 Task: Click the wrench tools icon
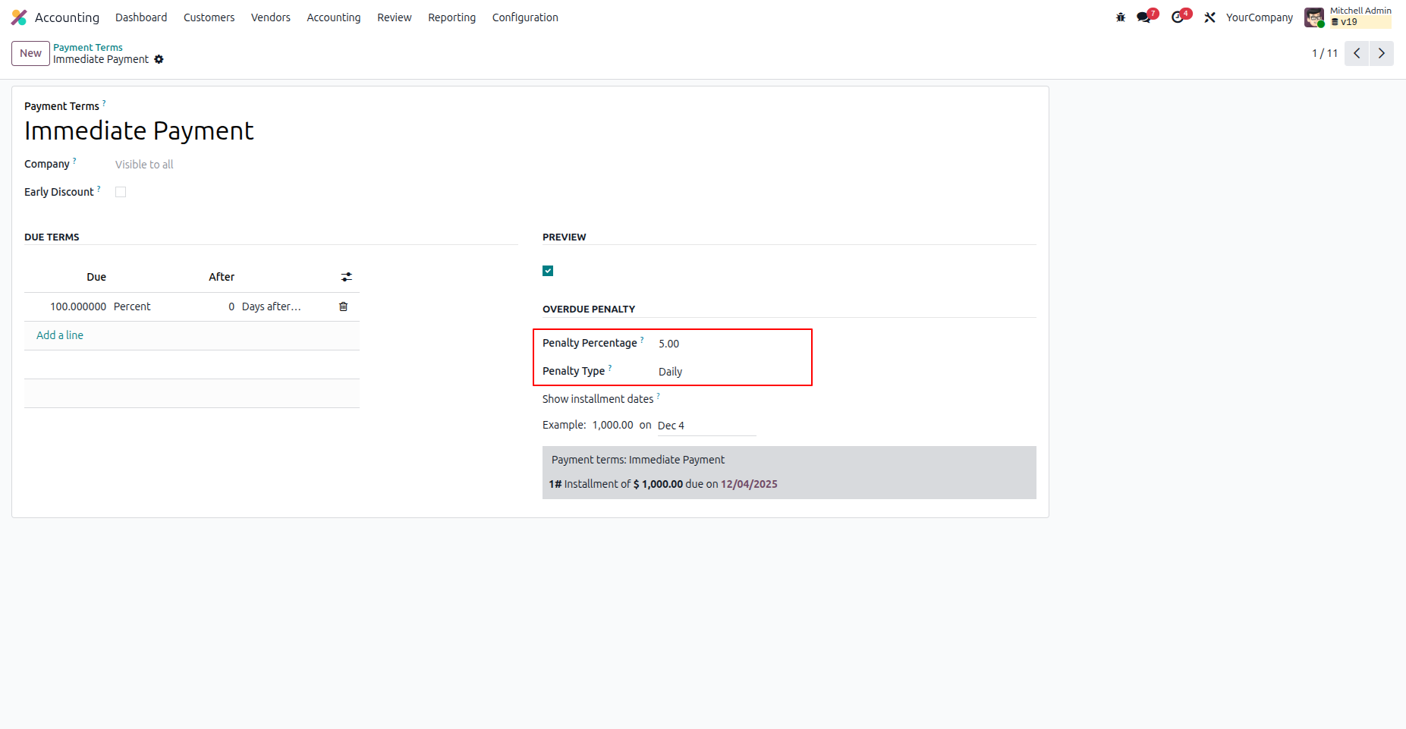pyautogui.click(x=1209, y=17)
